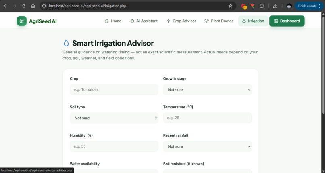The height and width of the screenshot is (173, 325).
Task: Reload the irrigation page
Action: [24, 6]
